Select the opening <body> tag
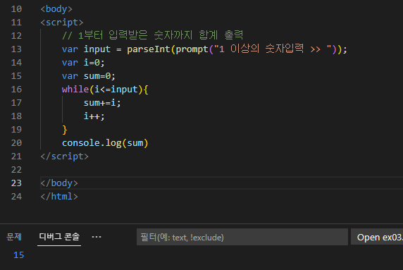The height and width of the screenshot is (270, 403). pyautogui.click(x=56, y=9)
